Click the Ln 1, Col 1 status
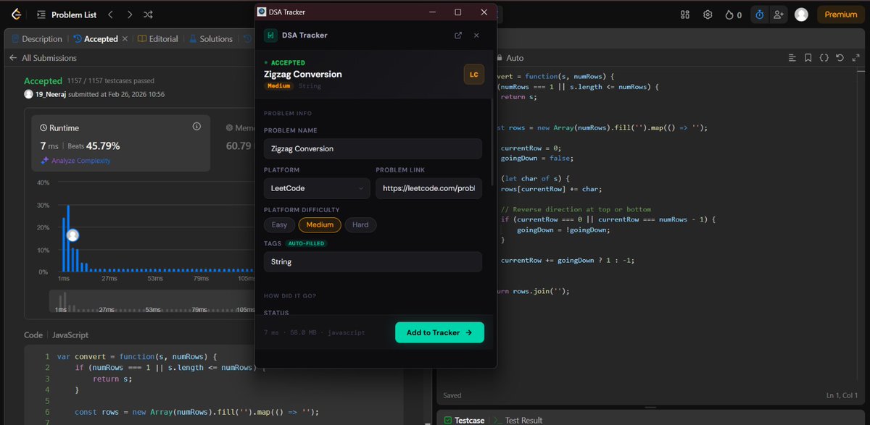Image resolution: width=870 pixels, height=425 pixels. coord(842,395)
